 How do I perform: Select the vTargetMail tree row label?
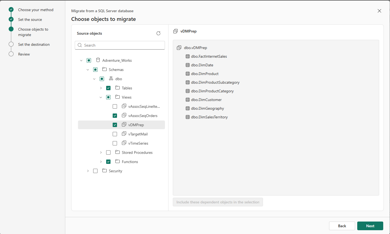coord(138,134)
